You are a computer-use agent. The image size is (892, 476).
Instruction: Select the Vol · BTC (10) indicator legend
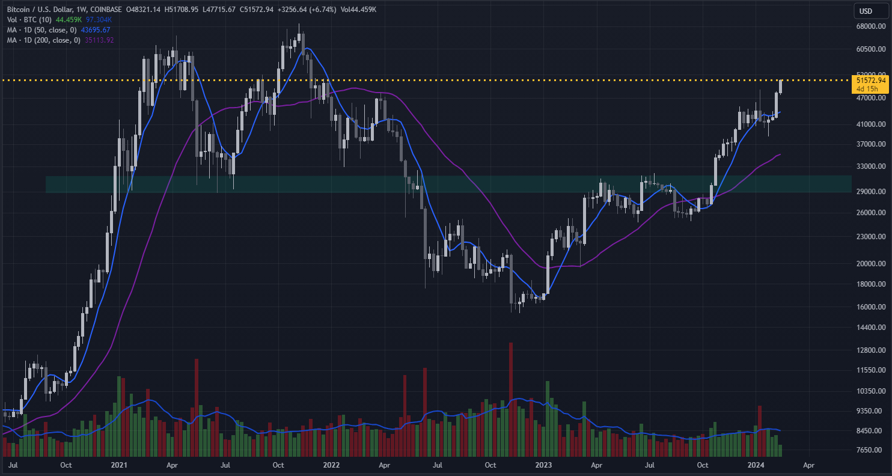coord(28,20)
